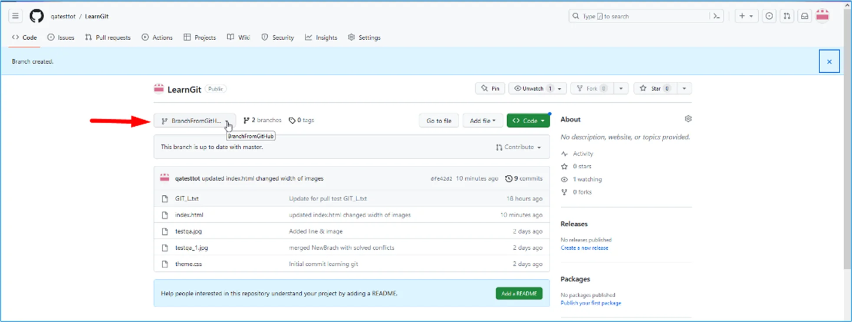Switch to the Pull requests tab
Screen dimensions: 852x322
[108, 38]
